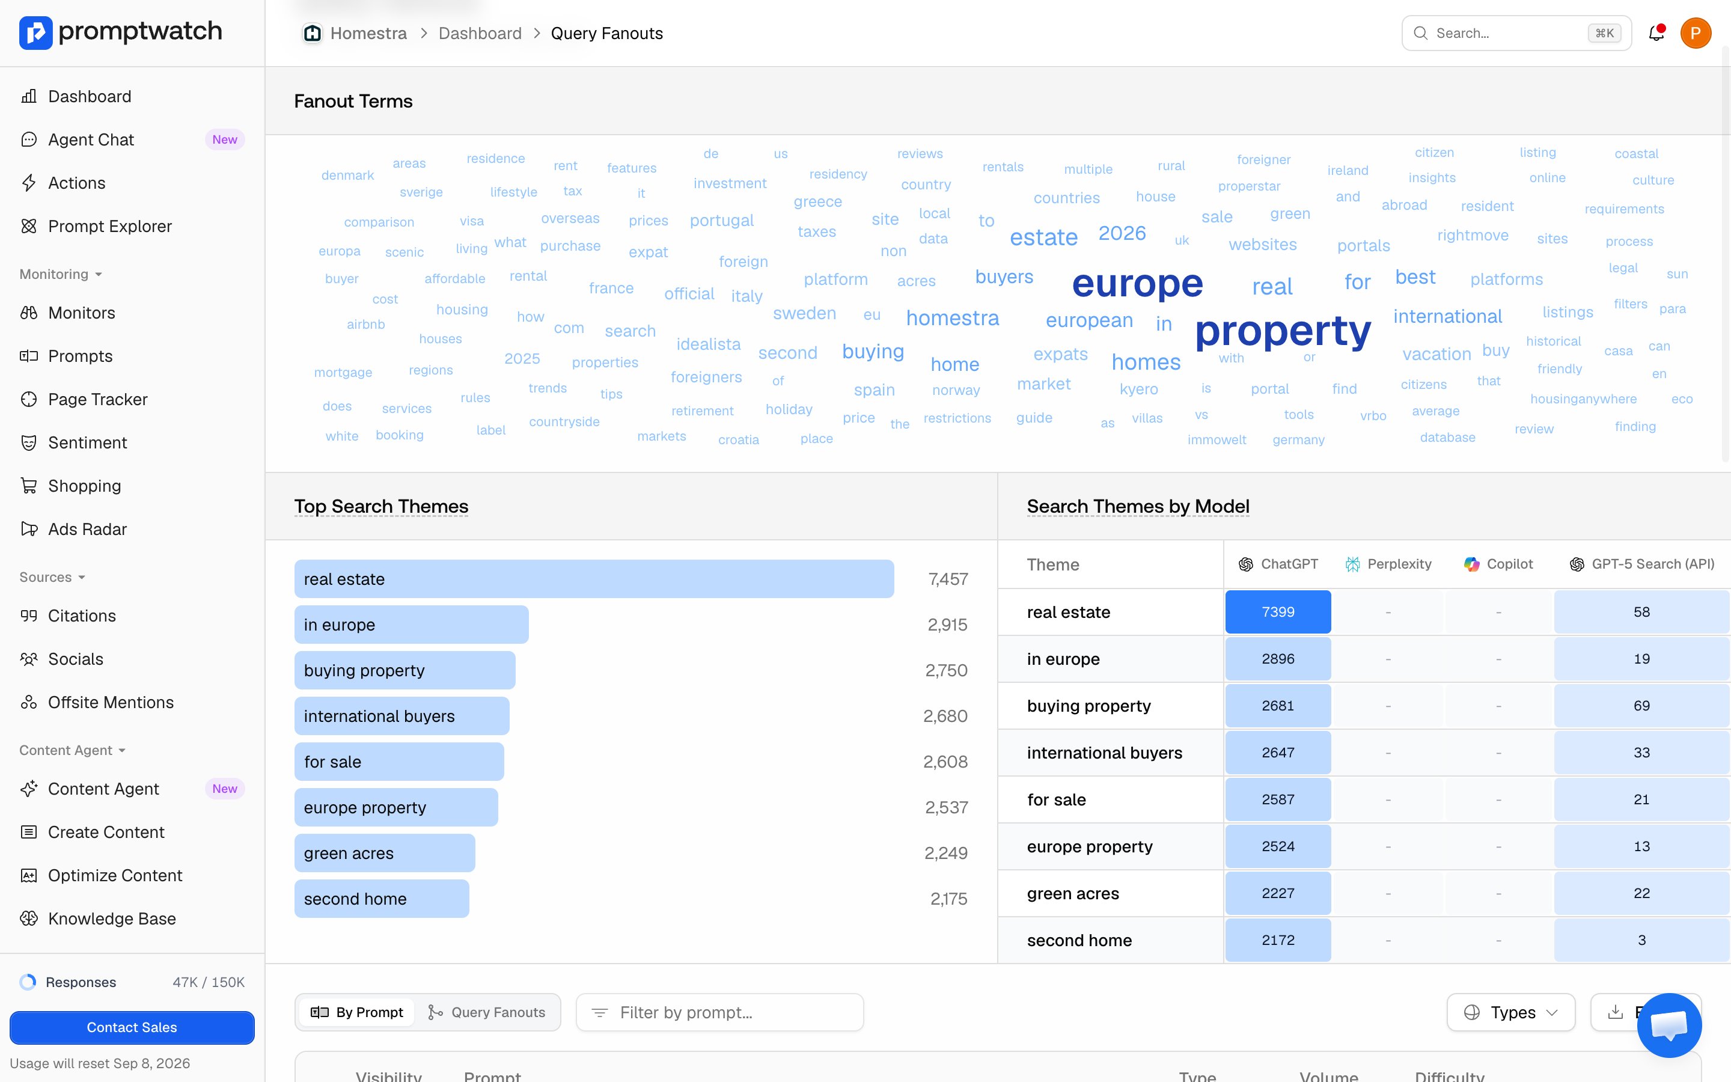Open the Types dropdown
Screen dimensions: 1731x1082
[1510, 1012]
